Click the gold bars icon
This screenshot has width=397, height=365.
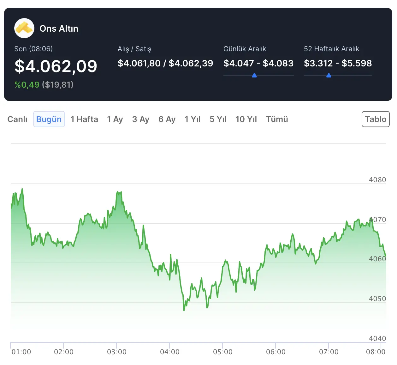24,28
